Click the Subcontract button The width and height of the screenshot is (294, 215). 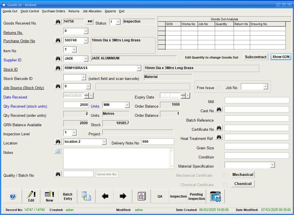coord(256,57)
